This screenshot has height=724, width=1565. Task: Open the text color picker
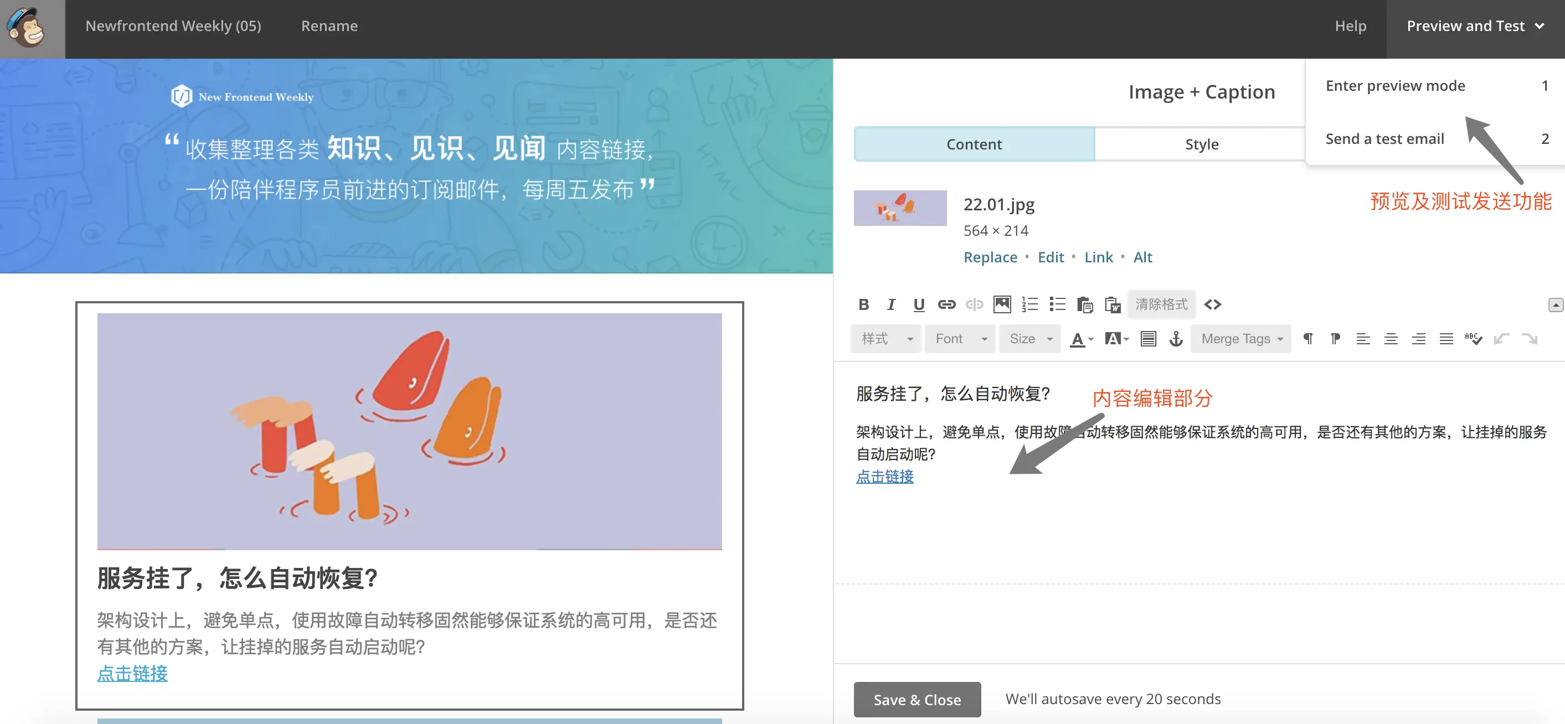tap(1081, 339)
